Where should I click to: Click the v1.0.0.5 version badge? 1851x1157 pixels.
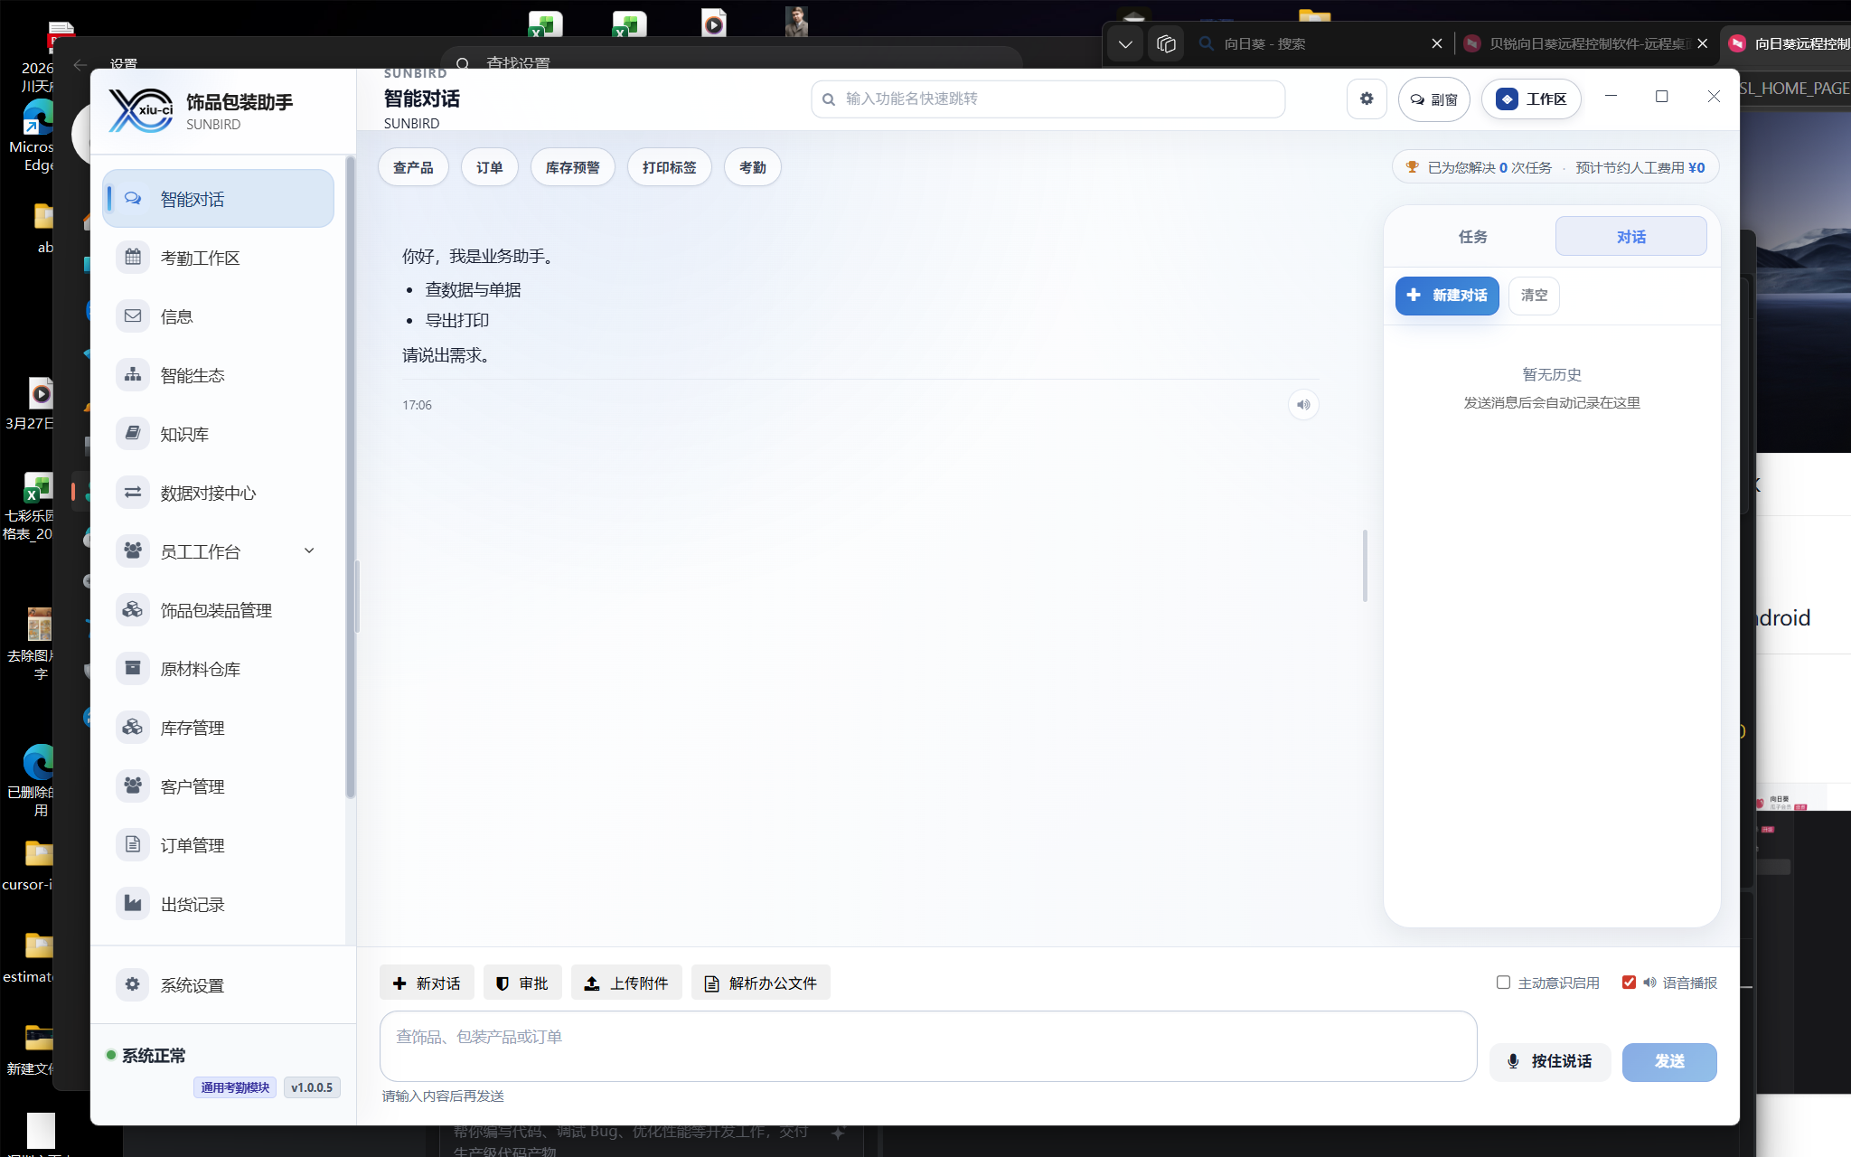(x=312, y=1087)
